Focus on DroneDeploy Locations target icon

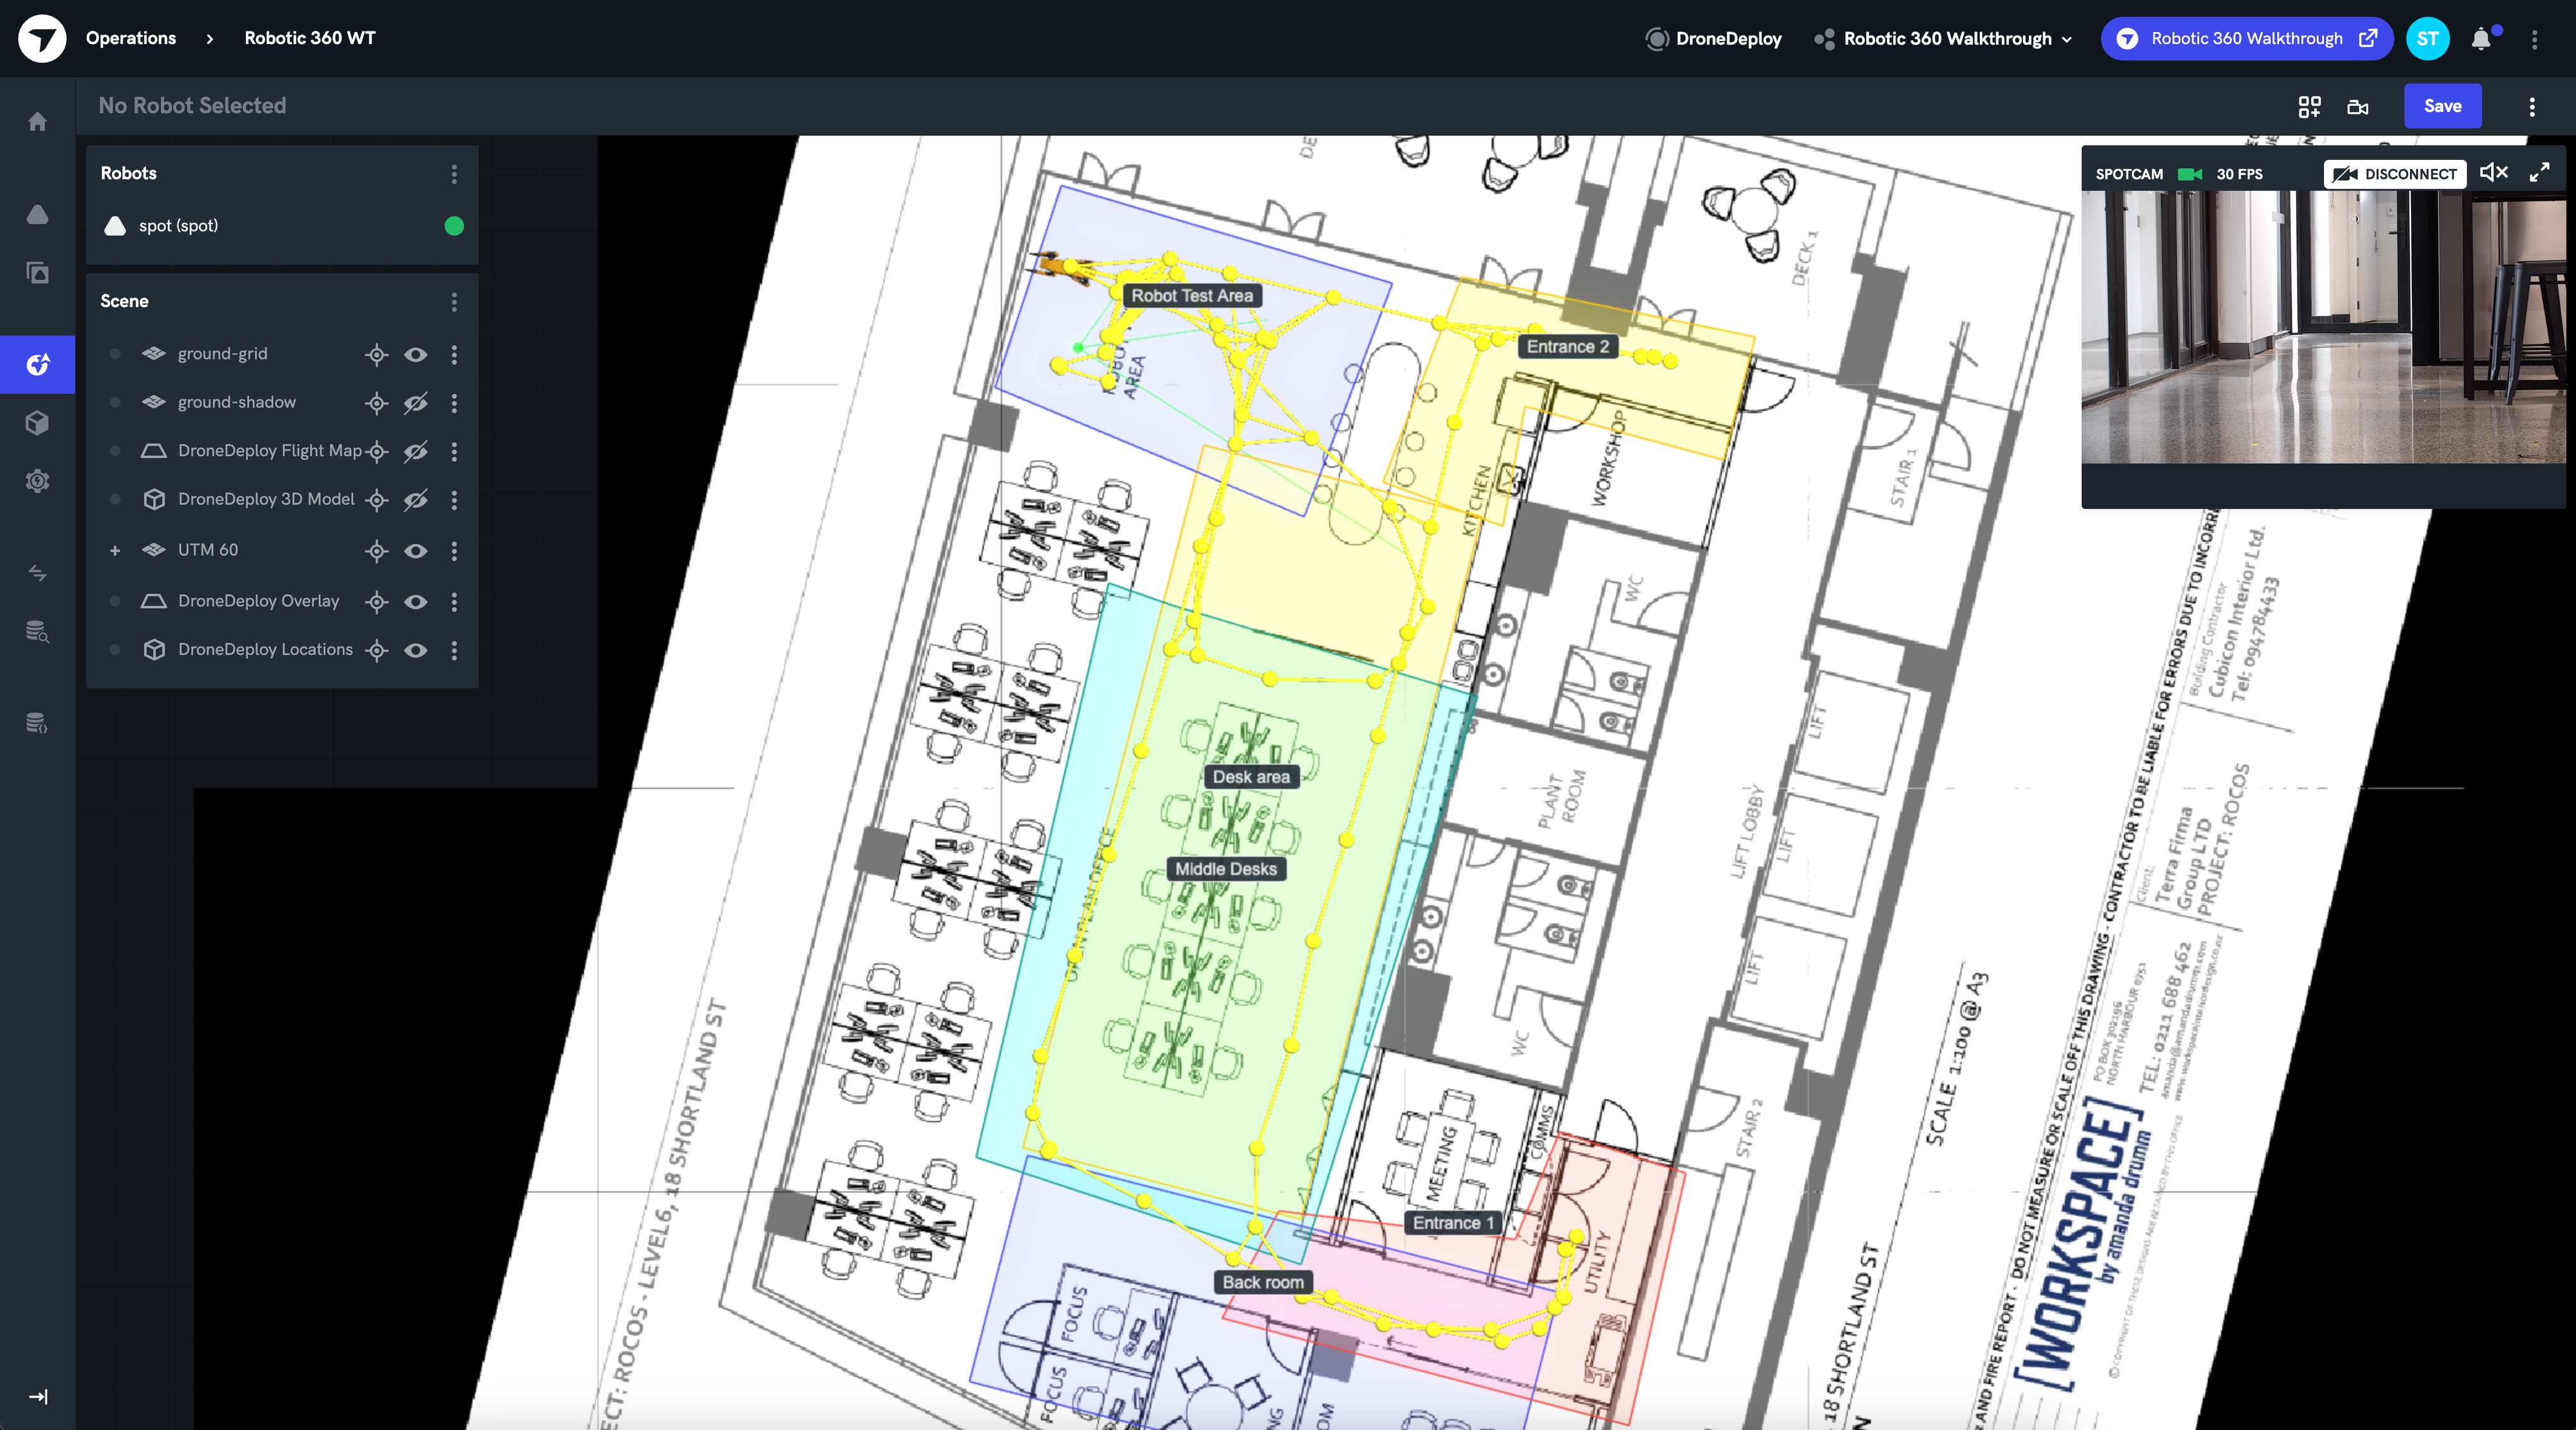376,651
